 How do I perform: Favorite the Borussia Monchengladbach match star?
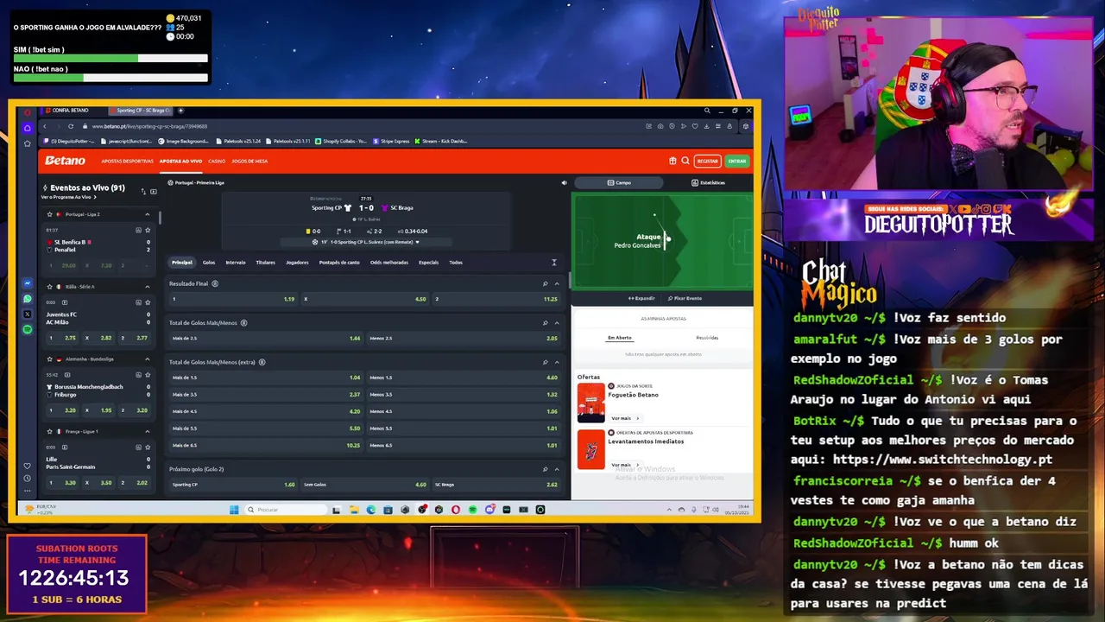point(148,375)
